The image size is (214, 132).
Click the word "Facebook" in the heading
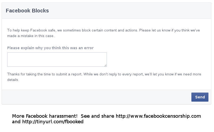tap(18, 11)
